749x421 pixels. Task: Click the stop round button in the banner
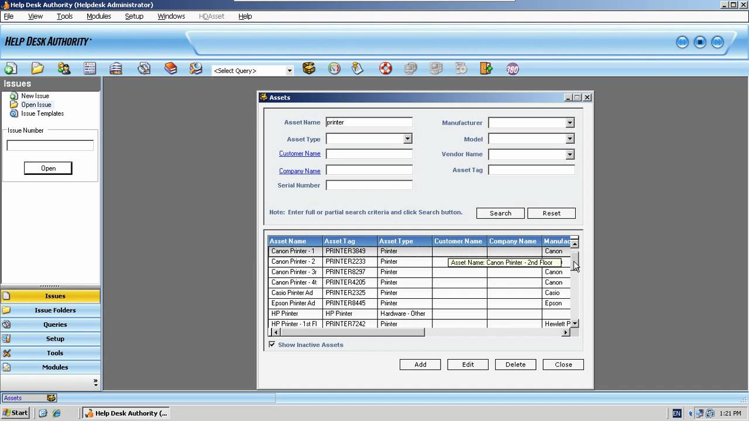pyautogui.click(x=700, y=42)
